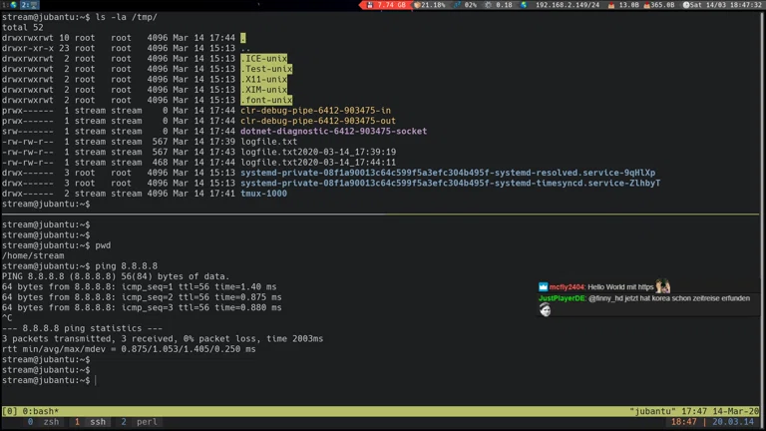The width and height of the screenshot is (766, 431).
Task: Click the logfile.txt entry in listing
Action: point(268,141)
